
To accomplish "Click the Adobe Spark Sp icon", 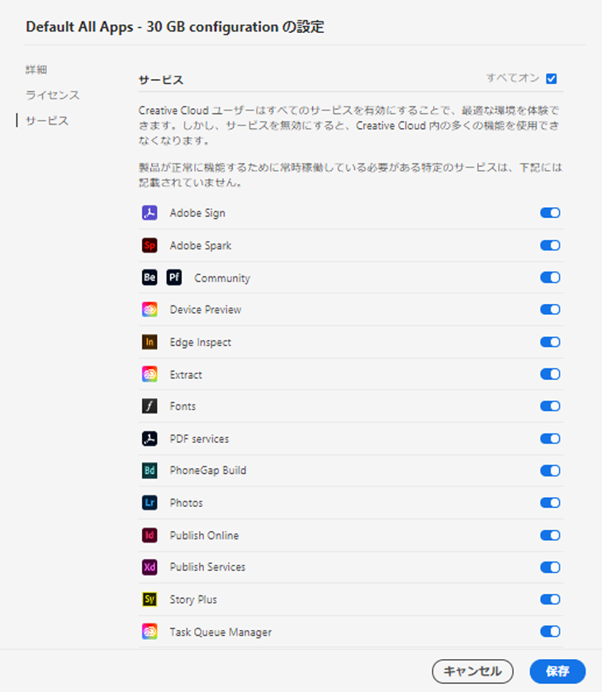I will [149, 245].
